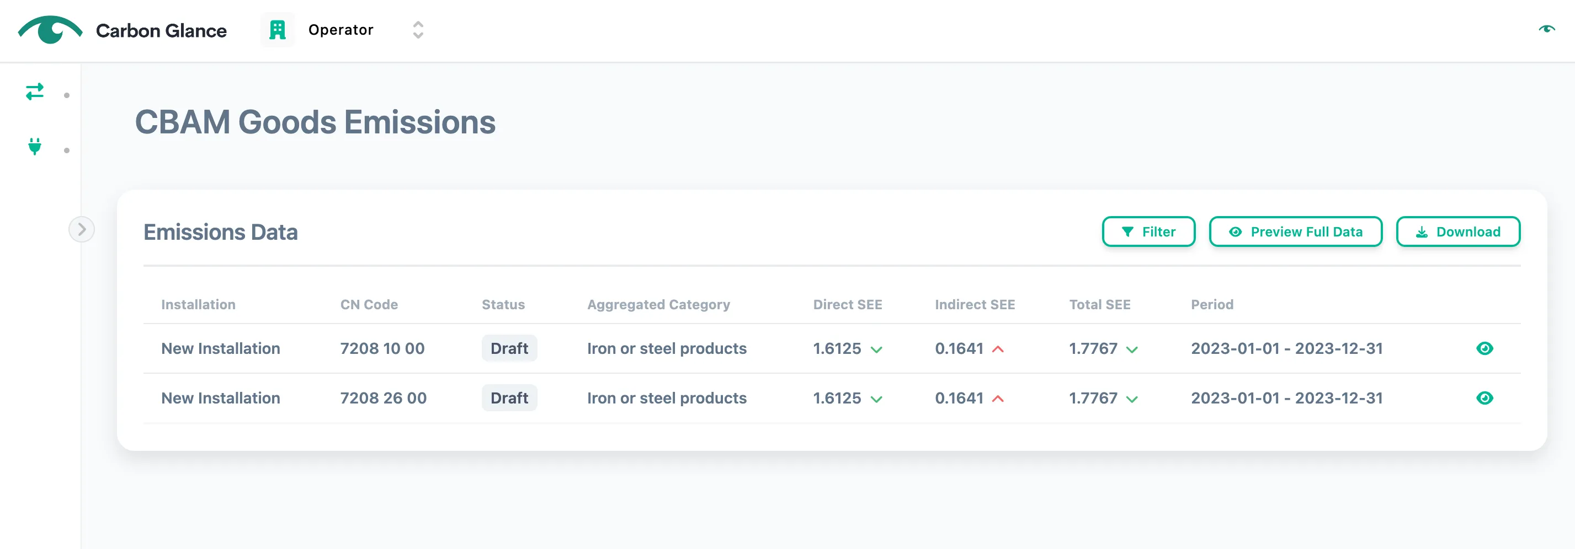This screenshot has width=1575, height=549.
Task: Click CN code 7208 26 00 cell
Action: (x=383, y=397)
